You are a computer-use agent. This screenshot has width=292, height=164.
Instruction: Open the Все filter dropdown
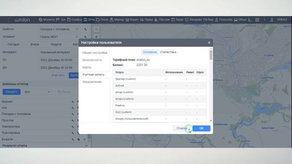[x=37, y=92]
